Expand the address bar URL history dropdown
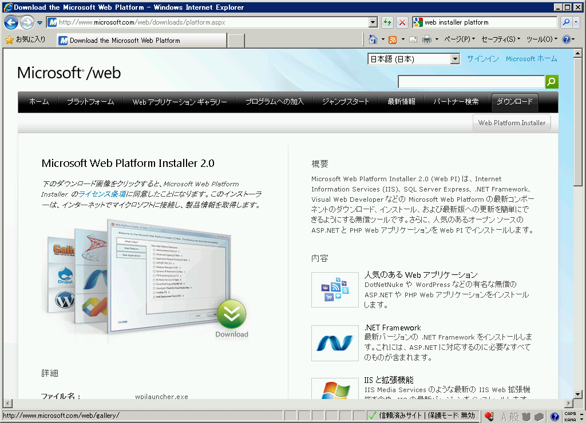The height and width of the screenshot is (423, 586). pos(373,22)
